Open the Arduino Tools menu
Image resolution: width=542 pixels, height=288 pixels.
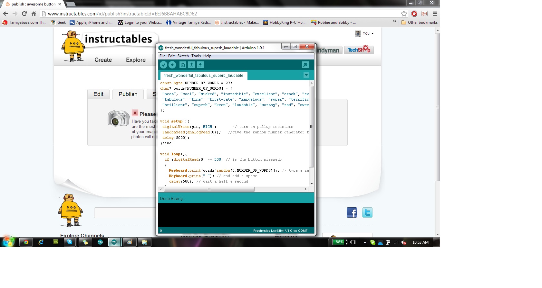tap(196, 56)
